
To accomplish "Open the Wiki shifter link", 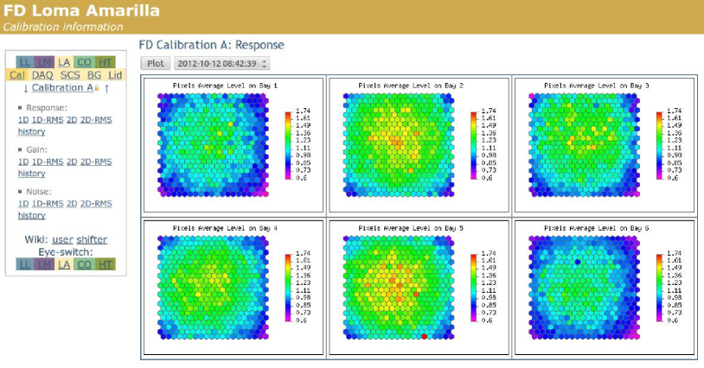I will (x=92, y=239).
